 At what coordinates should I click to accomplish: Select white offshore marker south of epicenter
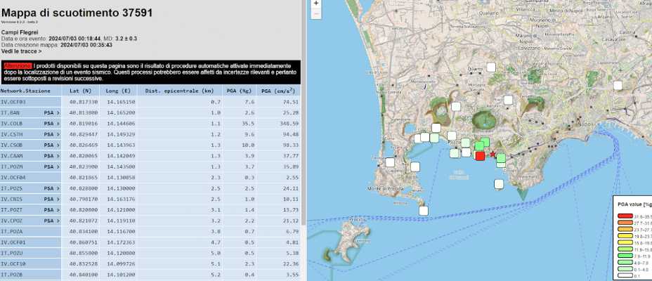tap(499, 184)
